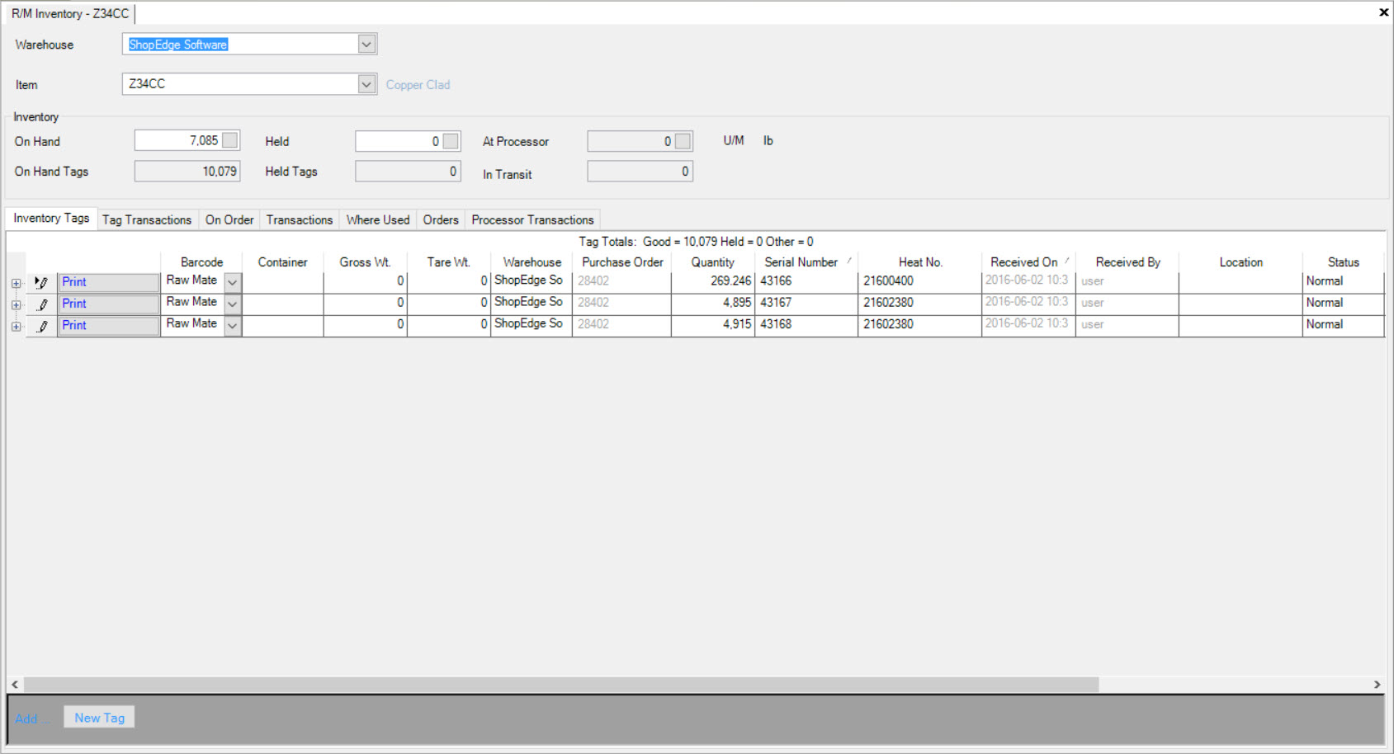Click quantity cell 4,915
Screen dimensions: 1394x754
click(x=713, y=324)
